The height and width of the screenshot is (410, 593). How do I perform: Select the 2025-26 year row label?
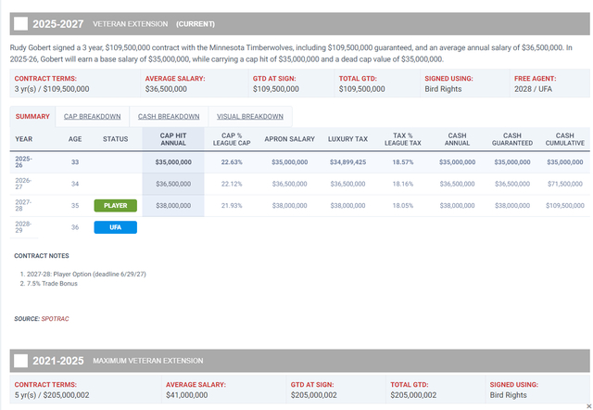click(x=24, y=161)
